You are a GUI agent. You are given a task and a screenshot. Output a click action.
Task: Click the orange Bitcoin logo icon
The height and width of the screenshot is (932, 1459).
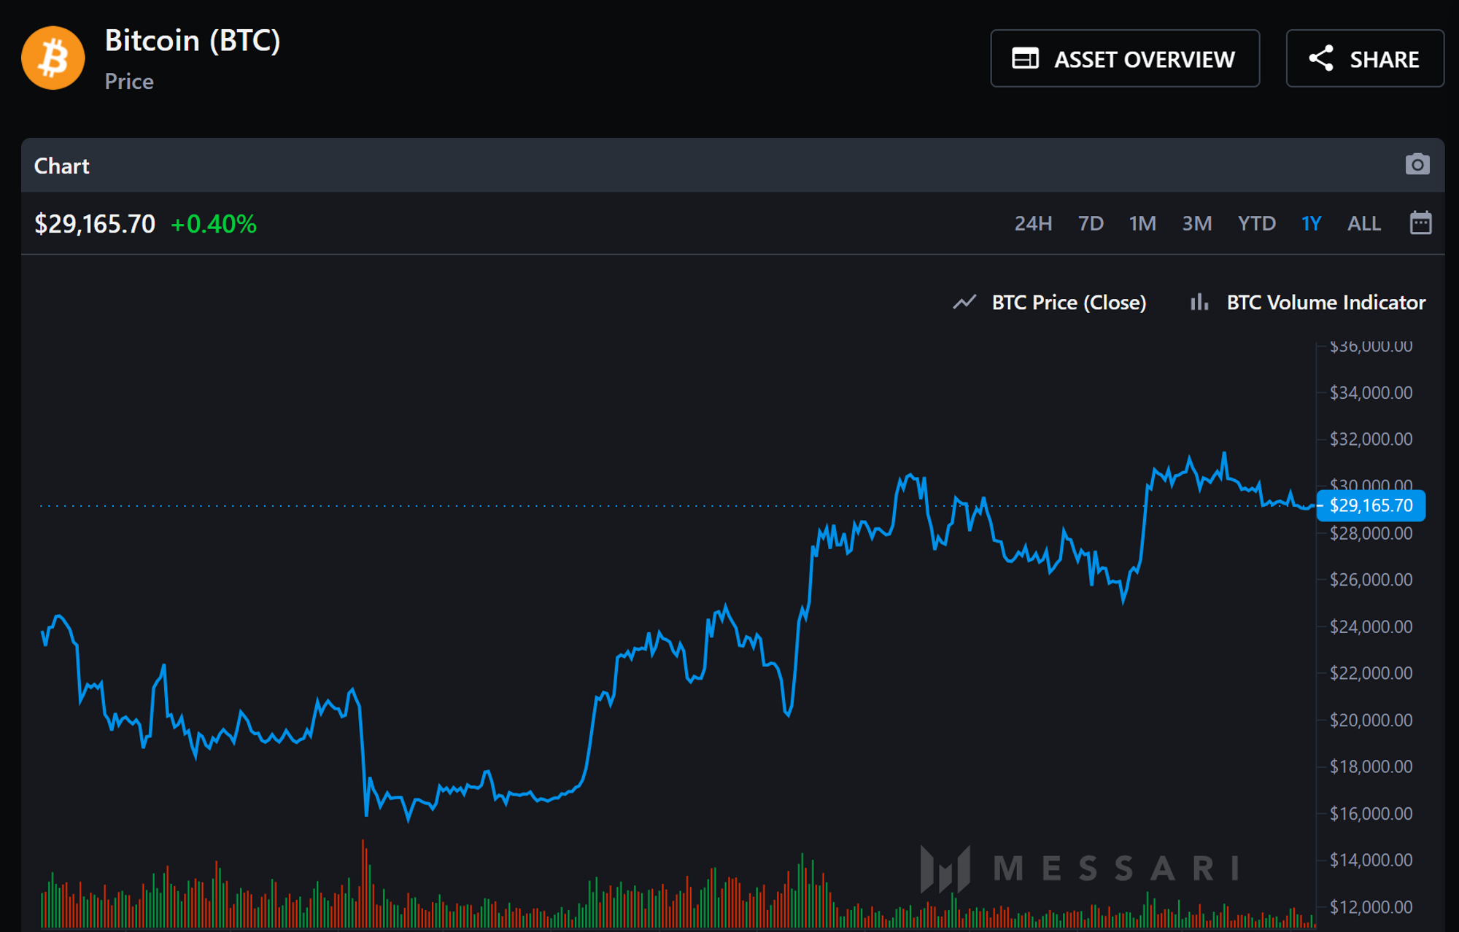53,58
